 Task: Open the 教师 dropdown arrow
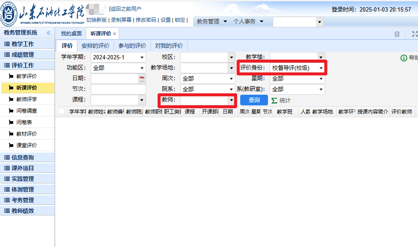click(231, 100)
